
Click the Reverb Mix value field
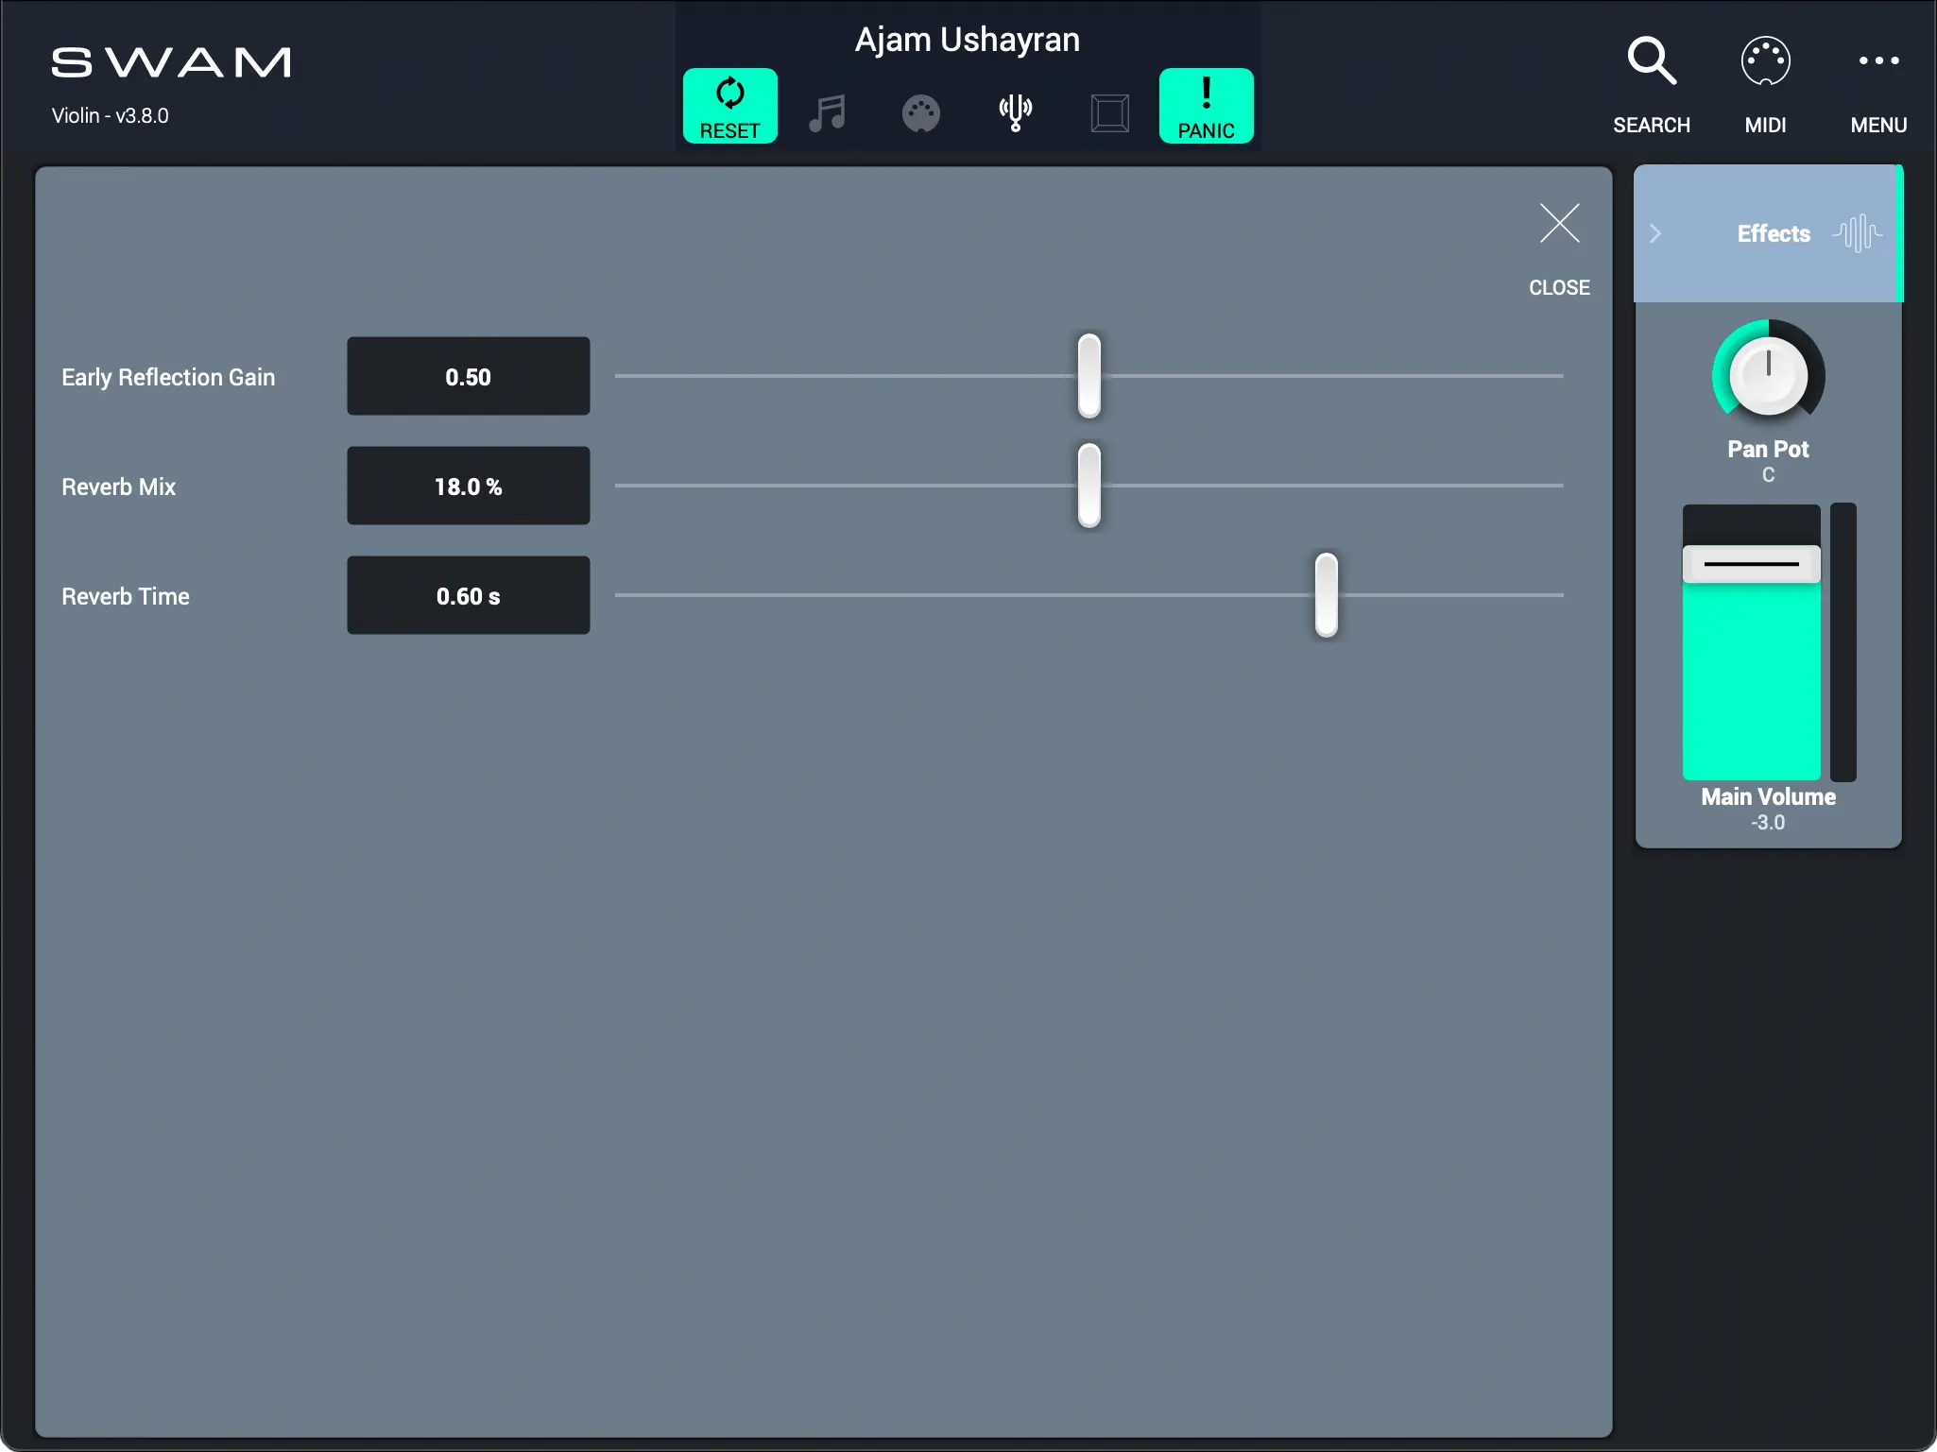click(468, 486)
